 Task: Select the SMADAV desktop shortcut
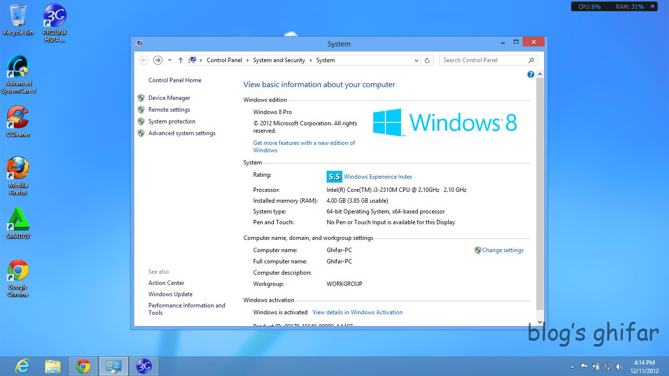click(18, 223)
